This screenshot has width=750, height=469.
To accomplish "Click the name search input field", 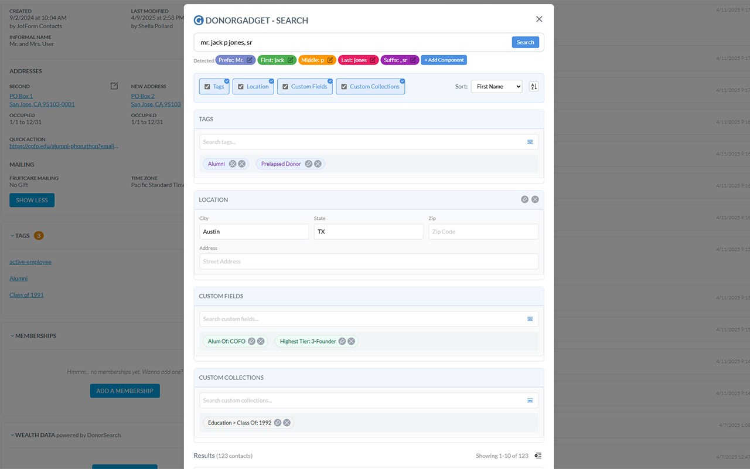I will pyautogui.click(x=353, y=42).
